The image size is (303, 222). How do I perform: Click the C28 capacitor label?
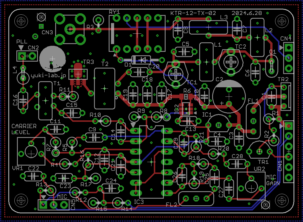[237, 156]
